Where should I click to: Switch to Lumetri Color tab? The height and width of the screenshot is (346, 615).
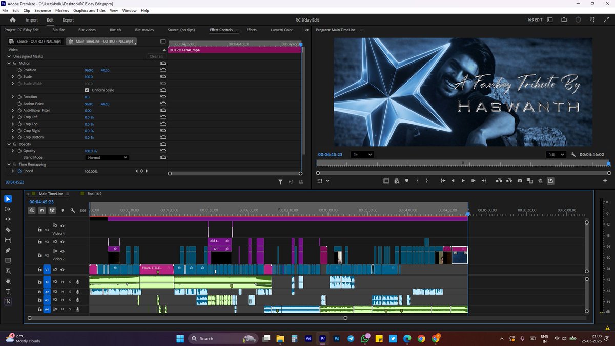tap(281, 30)
